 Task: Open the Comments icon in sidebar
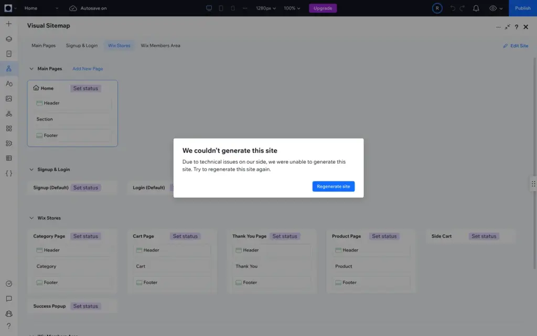pyautogui.click(x=9, y=299)
